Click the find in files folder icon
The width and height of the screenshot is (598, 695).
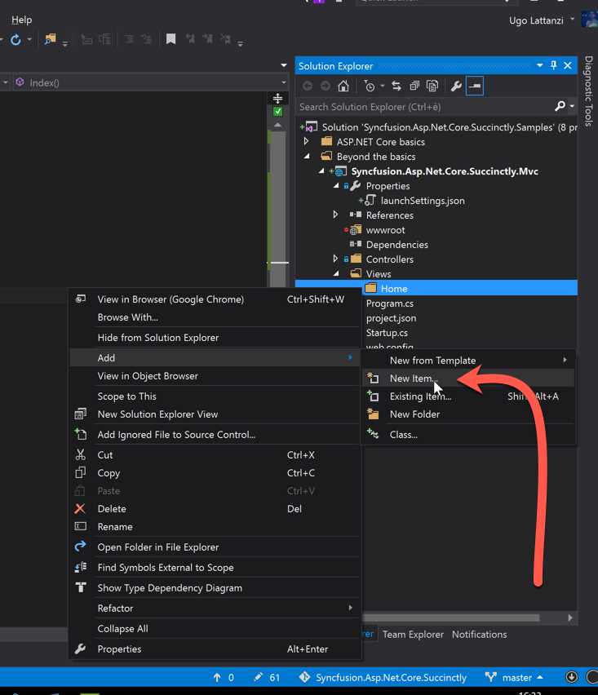50,39
